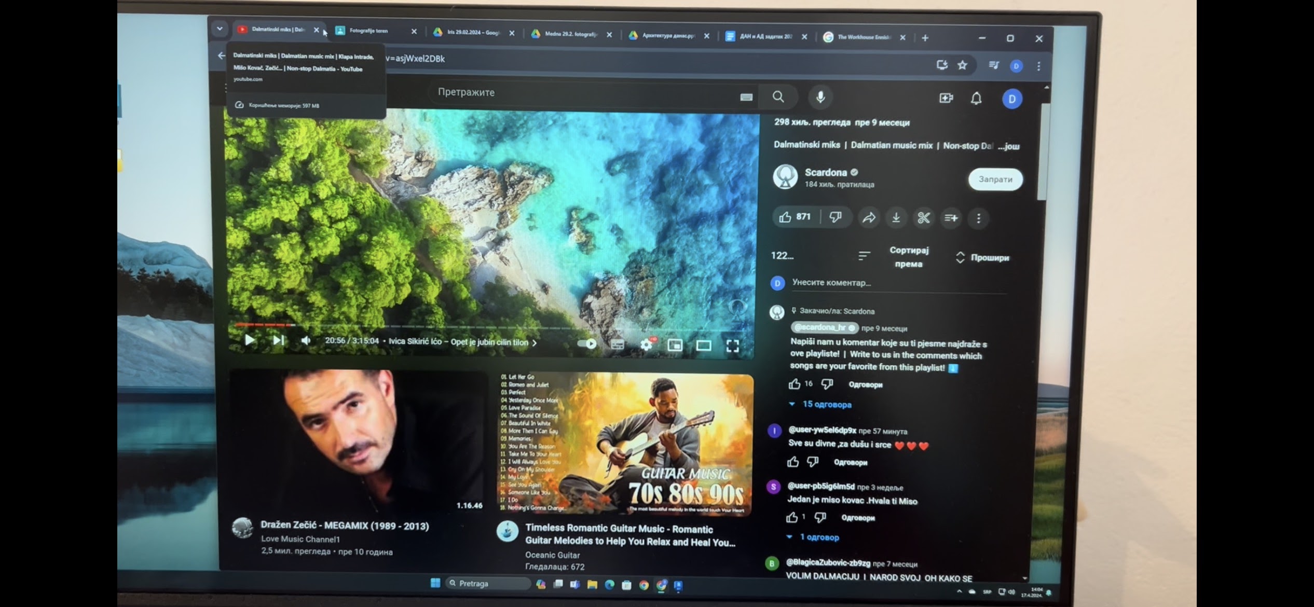Open player settings gear
1314x607 pixels.
[x=646, y=344]
